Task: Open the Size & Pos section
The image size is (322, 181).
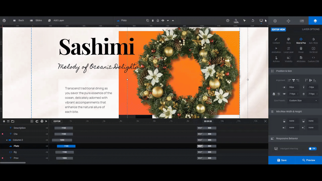Action: tap(301, 41)
